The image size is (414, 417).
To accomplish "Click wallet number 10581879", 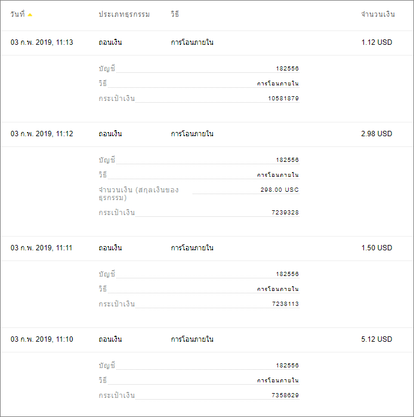I will pos(283,99).
